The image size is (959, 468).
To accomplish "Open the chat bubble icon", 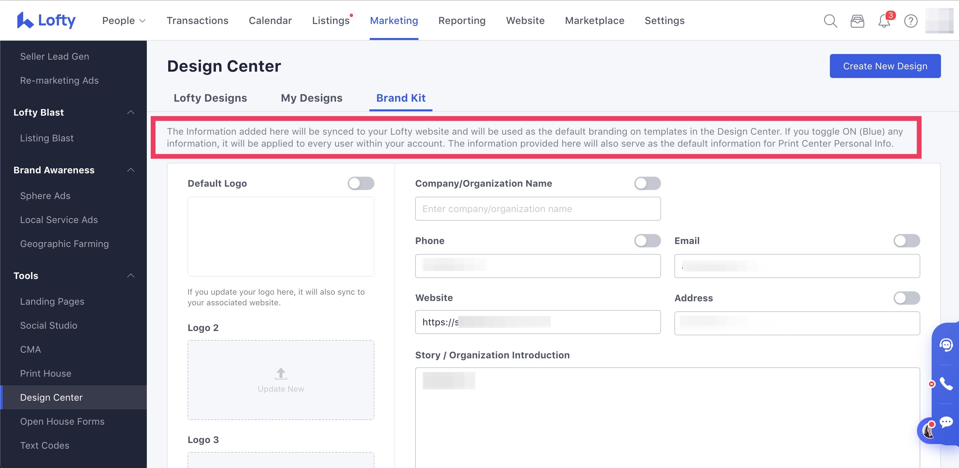I will [946, 422].
